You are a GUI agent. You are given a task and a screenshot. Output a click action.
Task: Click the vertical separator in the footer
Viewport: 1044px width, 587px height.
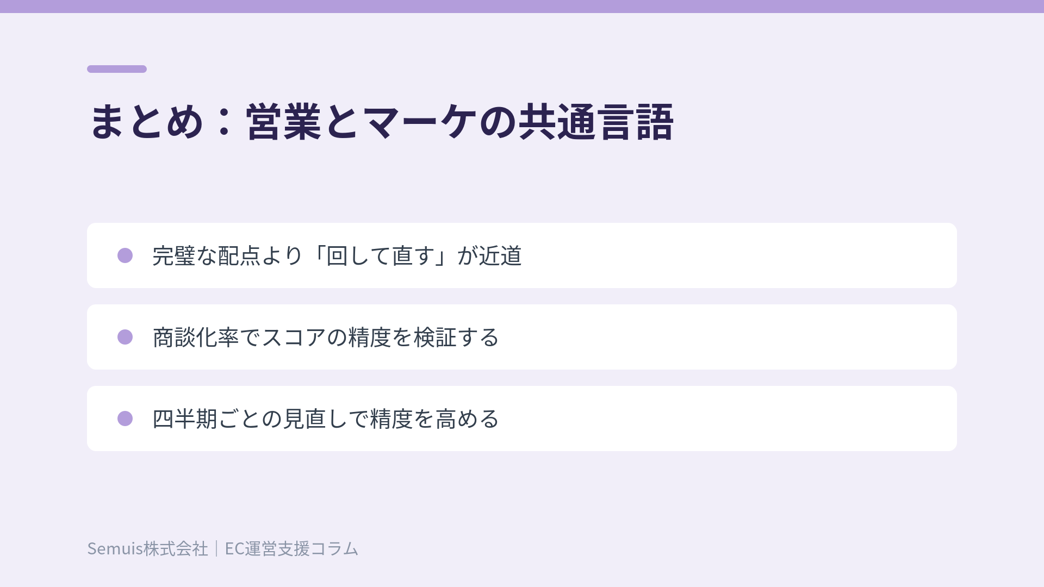[216, 548]
